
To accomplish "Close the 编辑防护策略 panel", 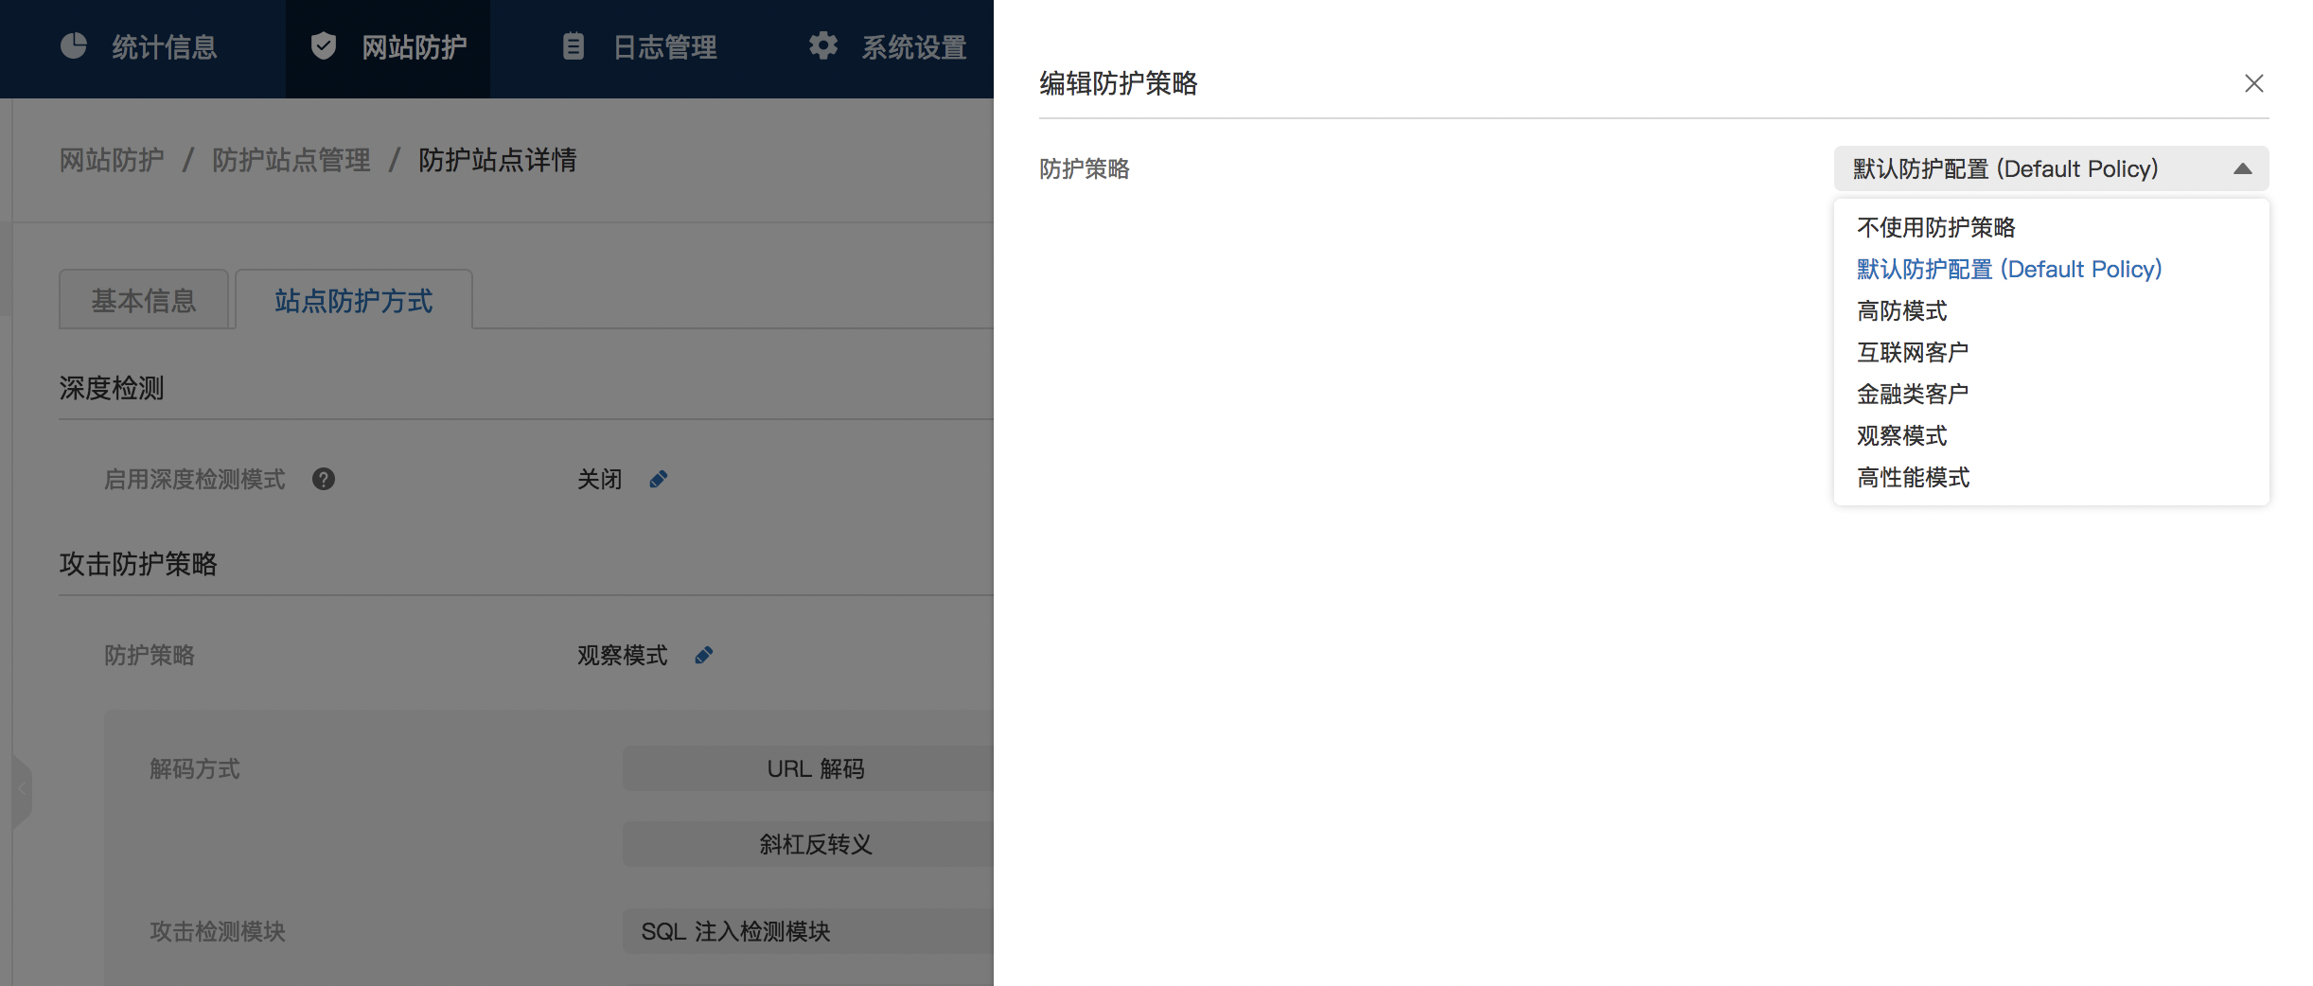I will click(2253, 83).
